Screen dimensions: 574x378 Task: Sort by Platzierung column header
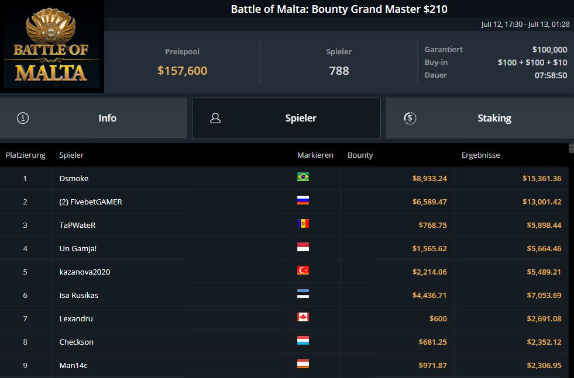[25, 155]
